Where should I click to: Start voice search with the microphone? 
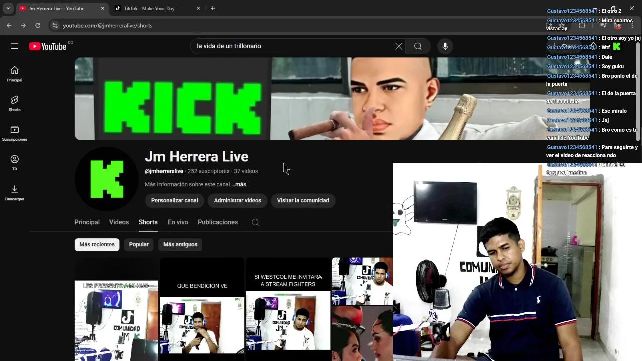click(x=445, y=46)
